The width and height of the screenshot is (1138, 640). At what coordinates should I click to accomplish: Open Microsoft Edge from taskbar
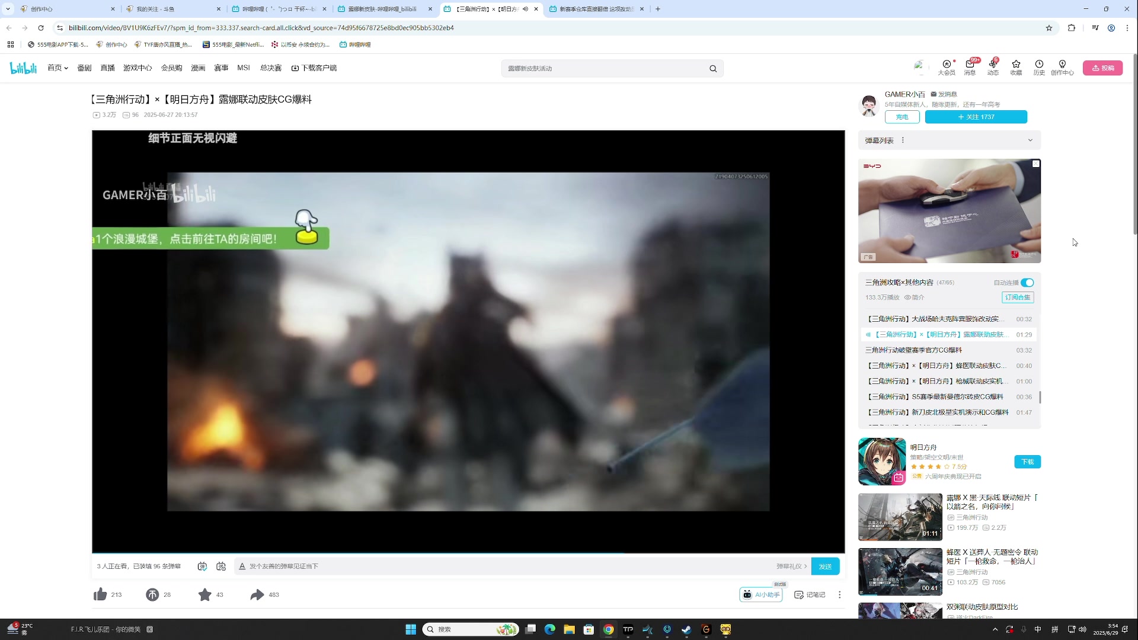coord(549,629)
